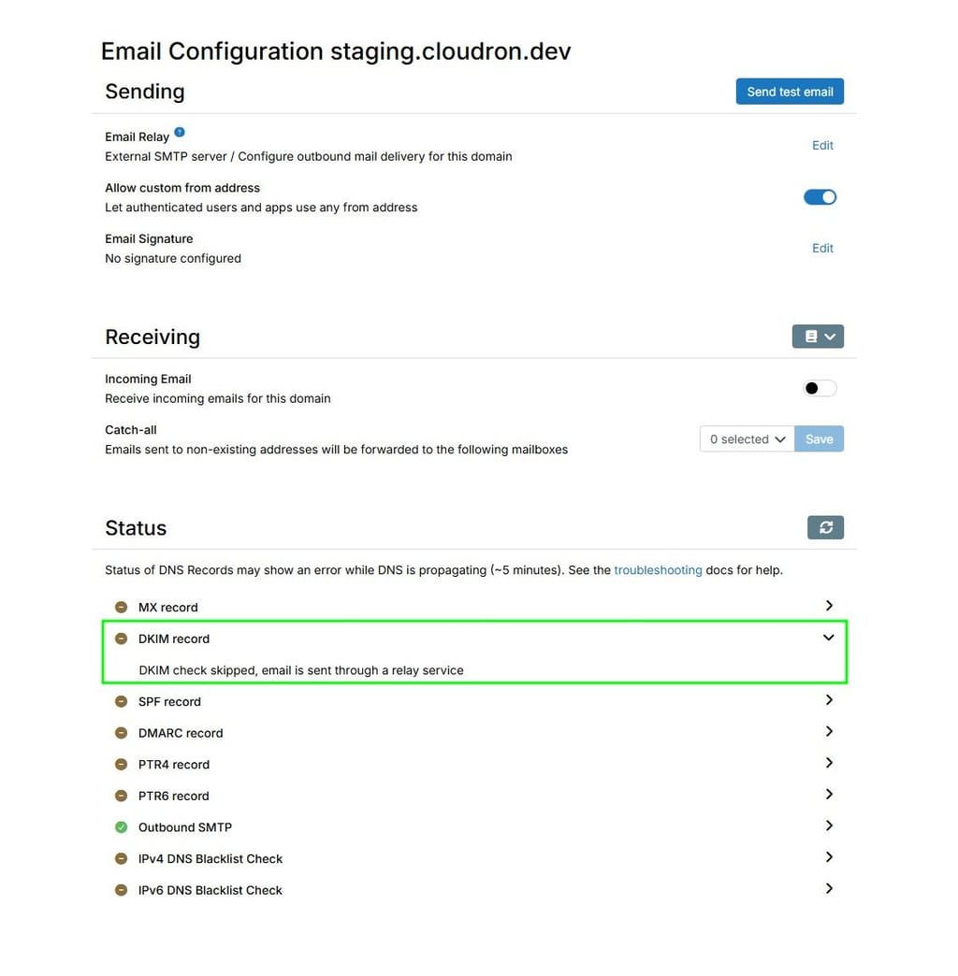Click the IPv6 DNS Blacklist status icon
958x976 pixels.
pos(121,890)
